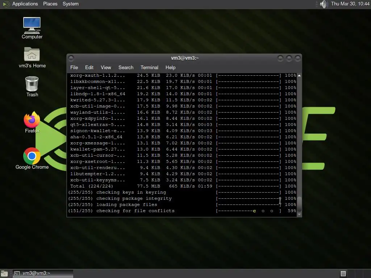This screenshot has height=278, width=371.
Task: Click the '77.5 MiB' total size value
Action: click(148, 186)
